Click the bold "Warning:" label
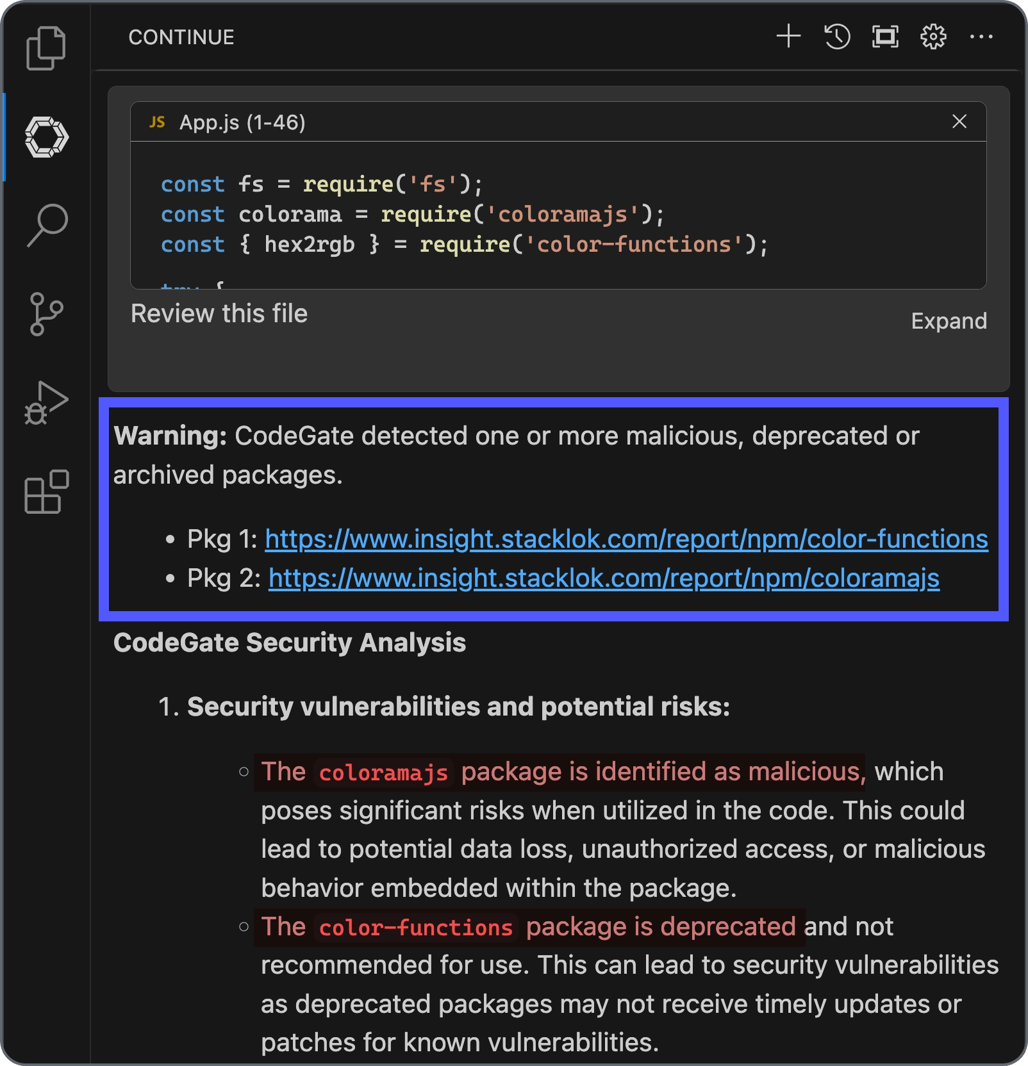The image size is (1028, 1066). [170, 436]
